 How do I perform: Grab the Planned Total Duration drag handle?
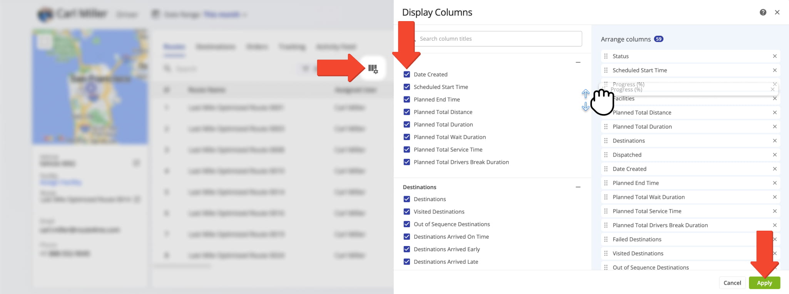coord(606,127)
